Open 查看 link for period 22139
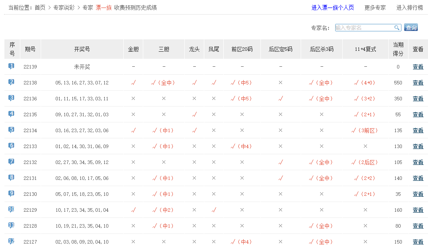The height and width of the screenshot is (248, 428). (x=418, y=67)
